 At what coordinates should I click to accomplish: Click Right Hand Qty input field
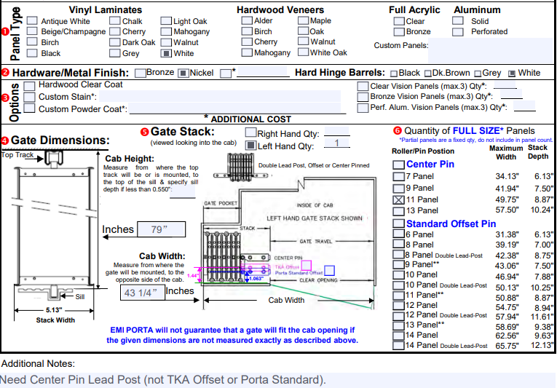click(337, 131)
